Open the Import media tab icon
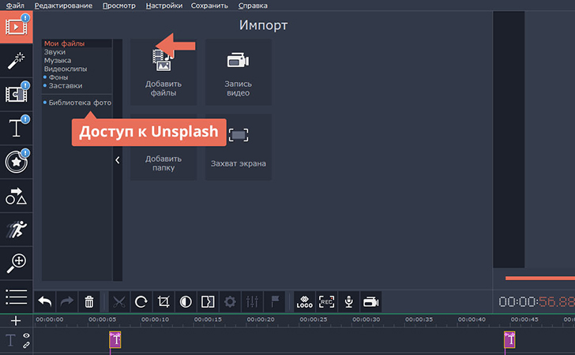575x355 pixels. [x=16, y=27]
